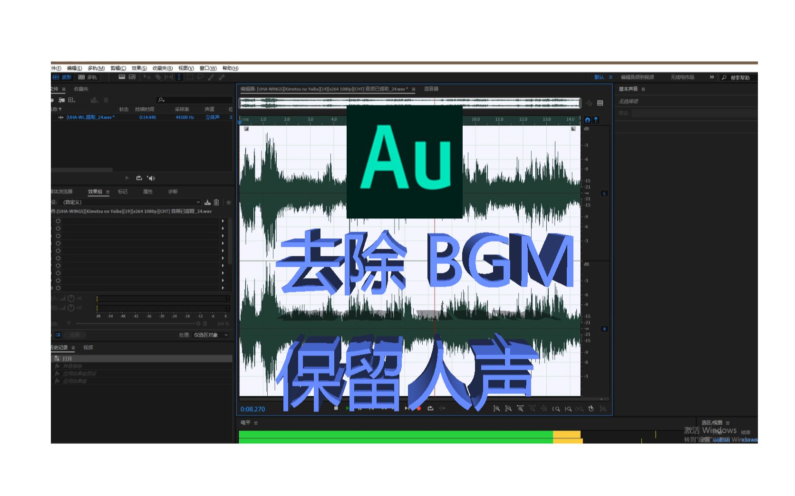795x496 pixels.
Task: Open the 仅选区对象 processing dropdown
Action: click(x=211, y=335)
